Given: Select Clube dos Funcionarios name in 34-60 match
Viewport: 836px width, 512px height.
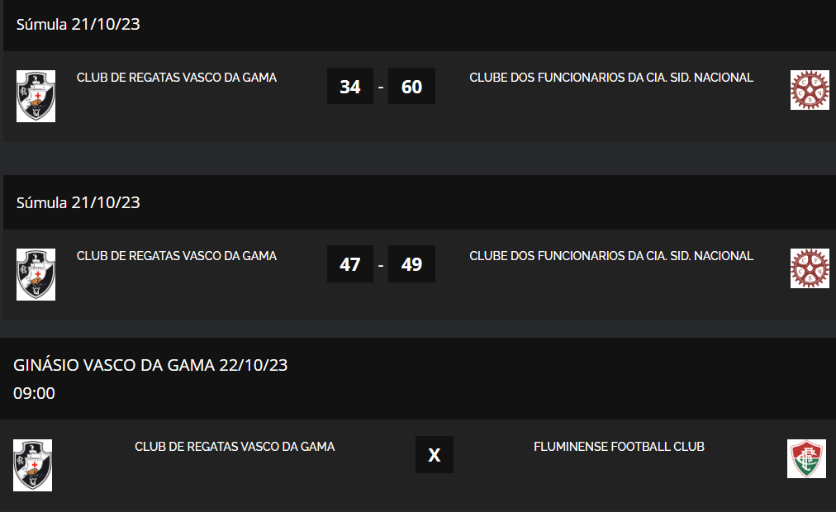Looking at the screenshot, I should [611, 78].
